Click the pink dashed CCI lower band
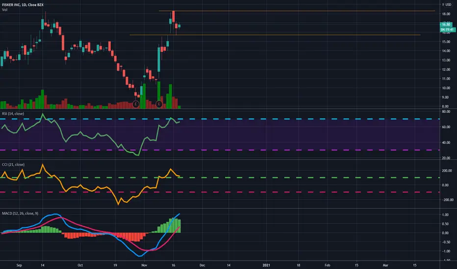457x269 pixels. [x=220, y=192]
